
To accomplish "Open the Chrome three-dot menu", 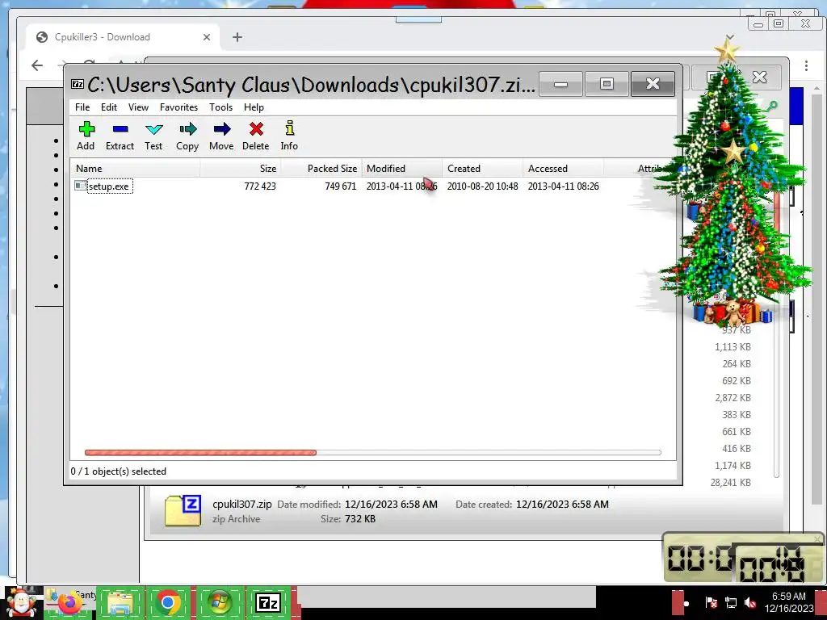I will (806, 65).
